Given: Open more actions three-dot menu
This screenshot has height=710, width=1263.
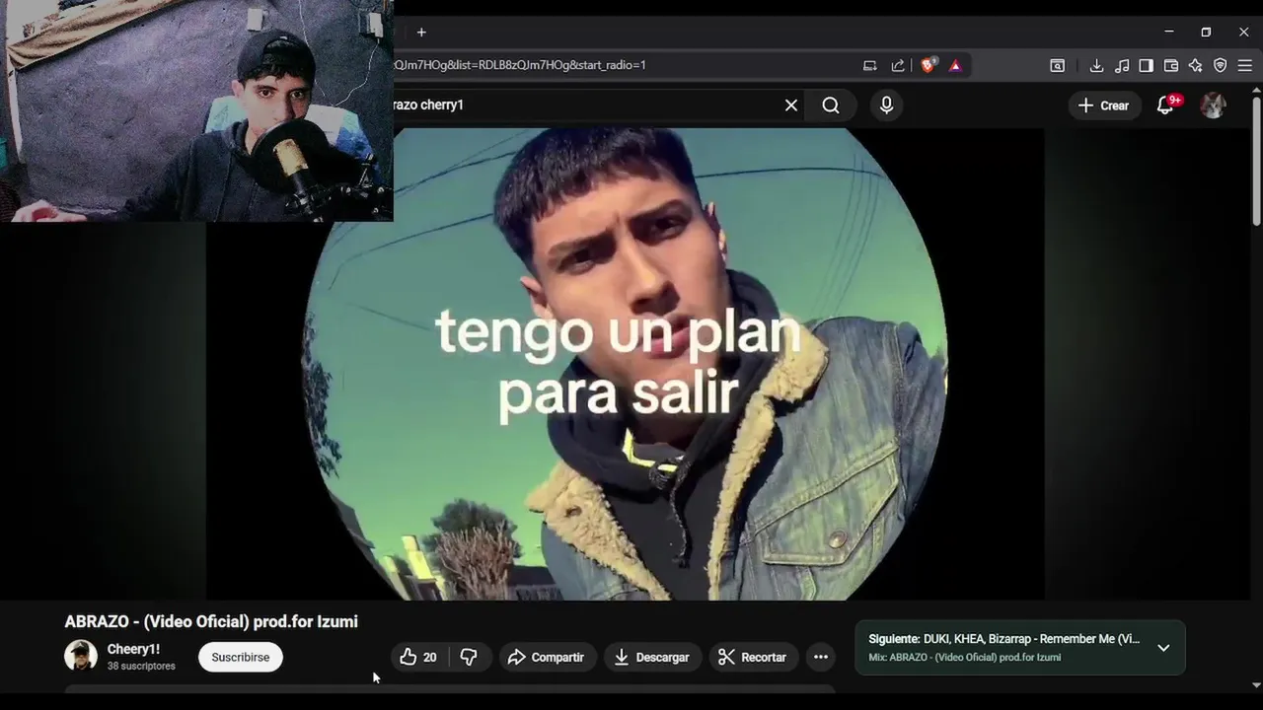Looking at the screenshot, I should (x=821, y=657).
